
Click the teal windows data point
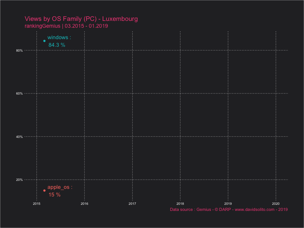44,41
